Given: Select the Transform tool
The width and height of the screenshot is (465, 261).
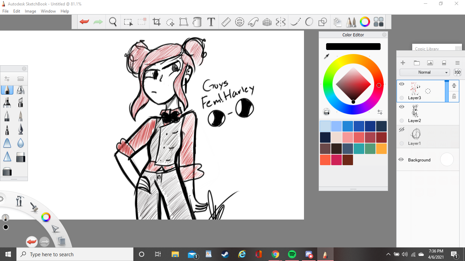Looking at the screenshot, I should tap(184, 22).
